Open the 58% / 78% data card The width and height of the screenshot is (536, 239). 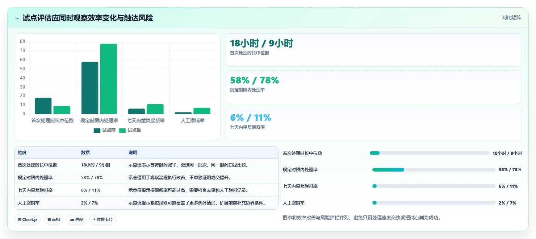click(373, 87)
